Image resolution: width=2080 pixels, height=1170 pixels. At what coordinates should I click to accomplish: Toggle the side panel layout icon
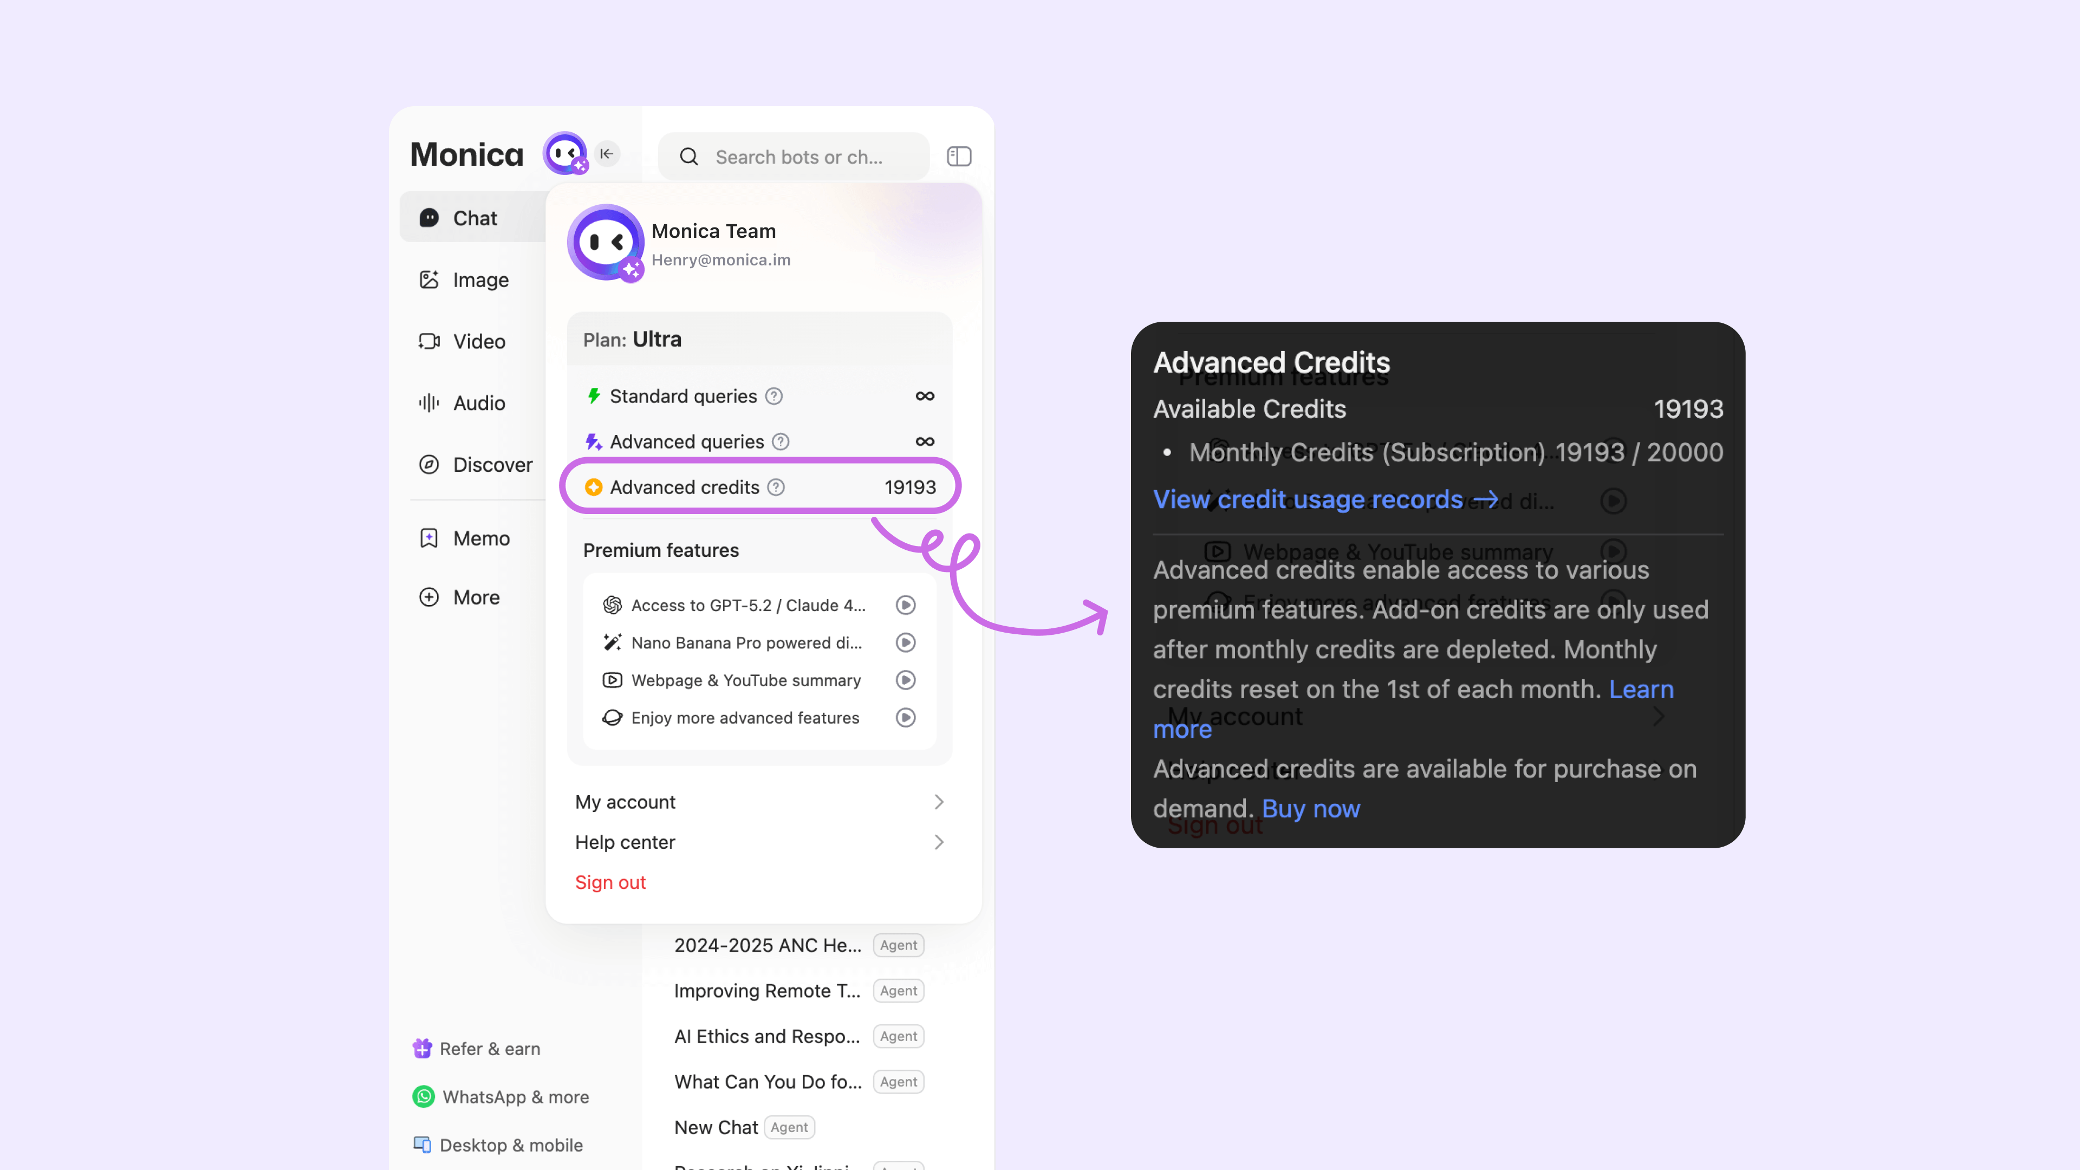958,156
